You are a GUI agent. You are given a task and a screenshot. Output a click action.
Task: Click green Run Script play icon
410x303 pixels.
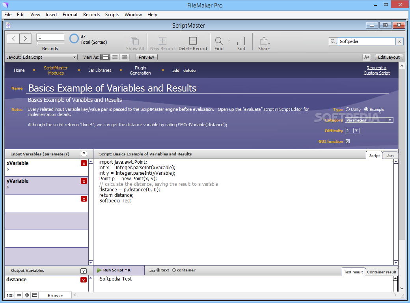pos(99,270)
